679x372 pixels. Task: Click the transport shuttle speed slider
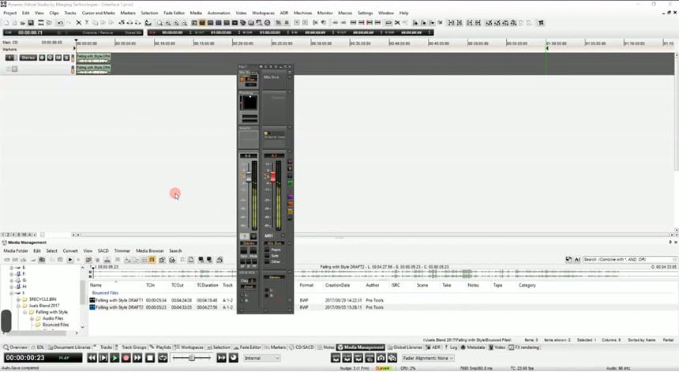[x=191, y=358]
